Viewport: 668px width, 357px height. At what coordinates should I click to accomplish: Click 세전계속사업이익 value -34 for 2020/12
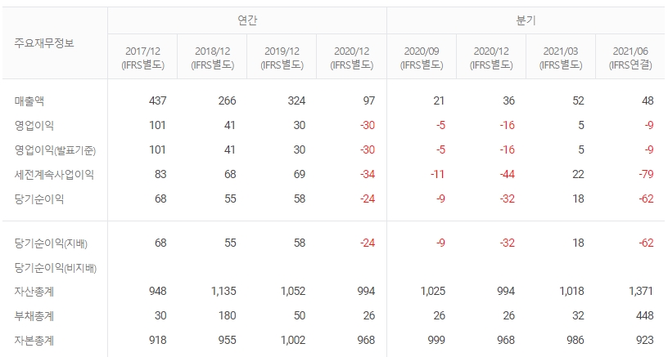point(368,174)
